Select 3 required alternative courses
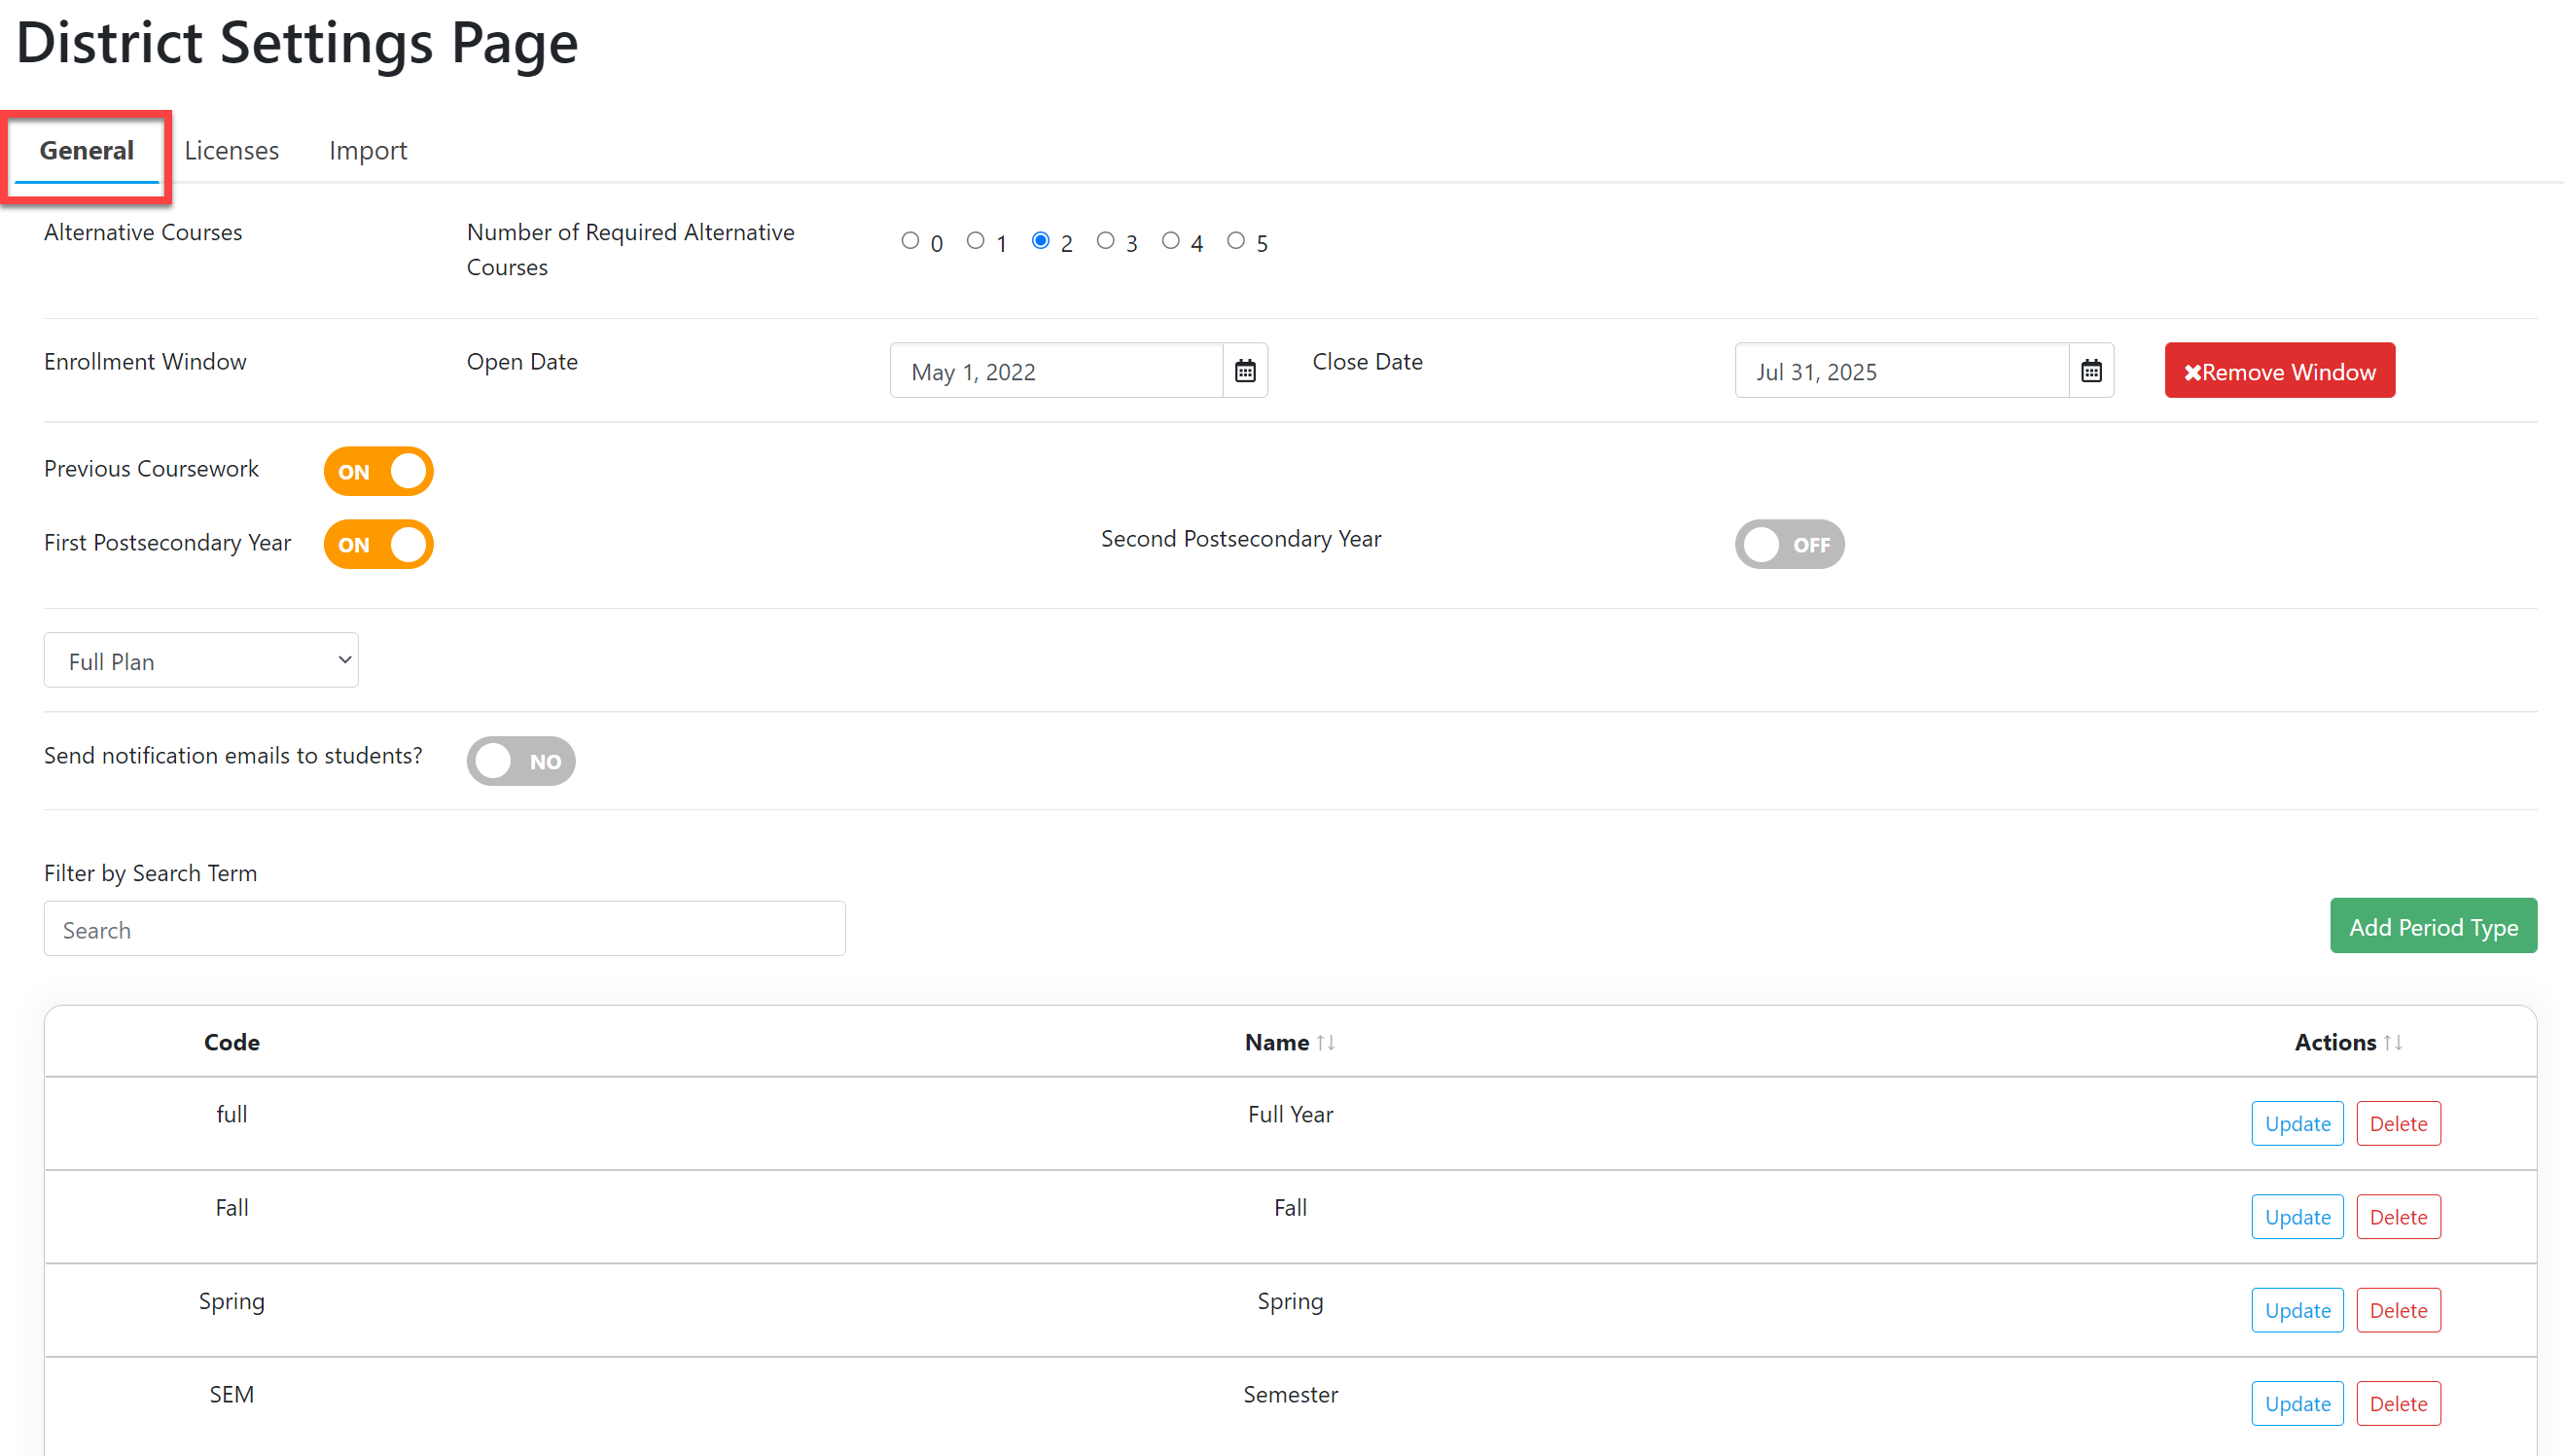 click(1105, 241)
